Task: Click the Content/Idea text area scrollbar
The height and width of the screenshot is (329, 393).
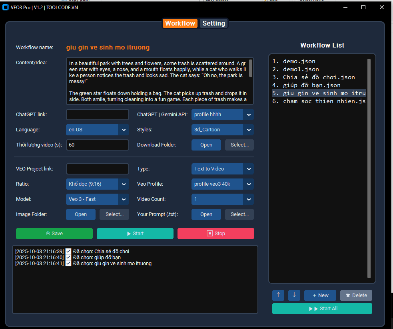Action: pos(251,68)
